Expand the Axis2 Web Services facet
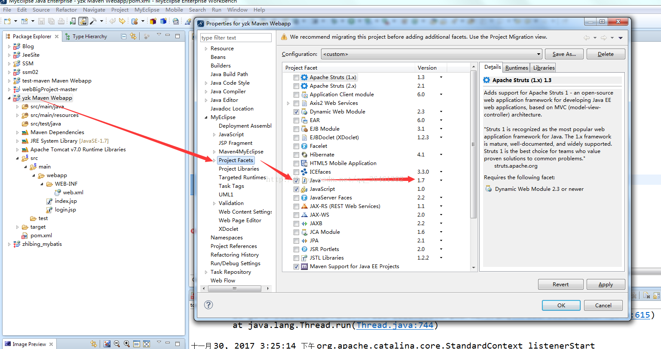The height and width of the screenshot is (349, 661). click(288, 103)
